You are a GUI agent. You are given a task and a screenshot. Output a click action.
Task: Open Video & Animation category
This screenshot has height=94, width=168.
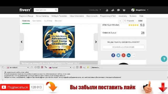pyautogui.click(x=77, y=16)
